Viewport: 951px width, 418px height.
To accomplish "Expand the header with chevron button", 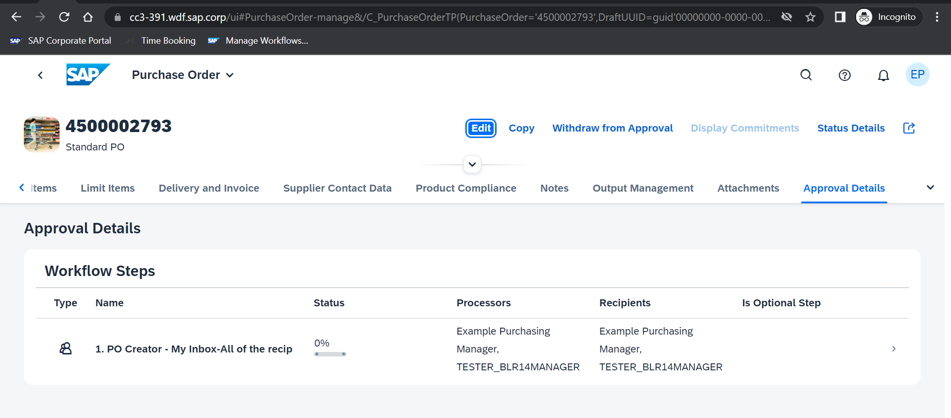I will [x=472, y=164].
